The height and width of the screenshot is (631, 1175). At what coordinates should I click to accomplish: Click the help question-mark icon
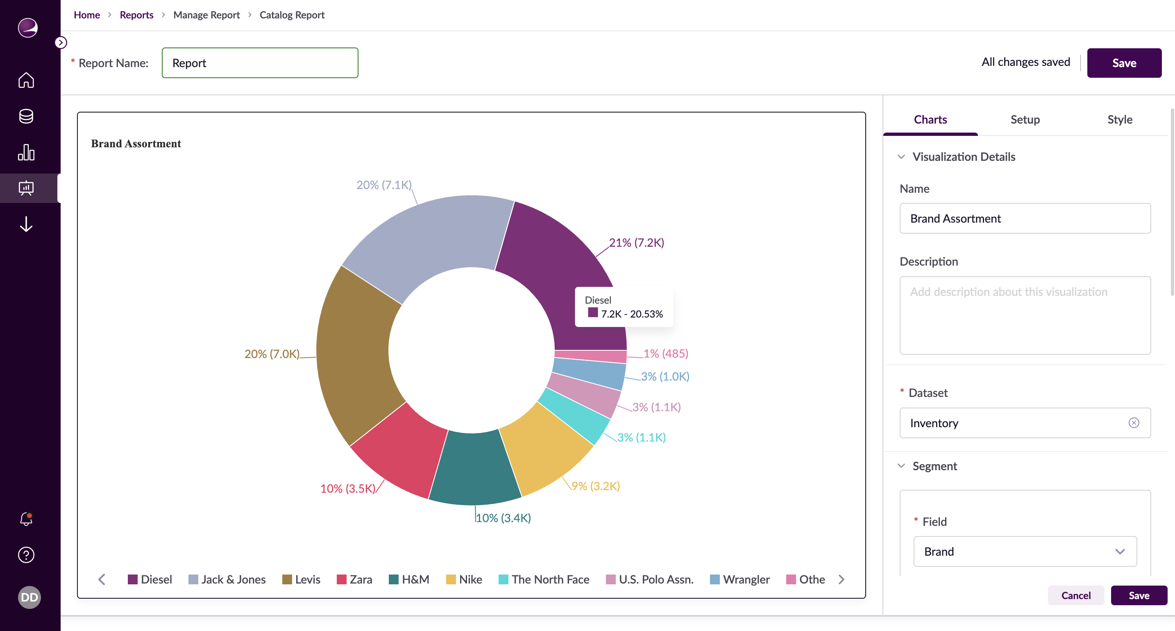coord(26,555)
